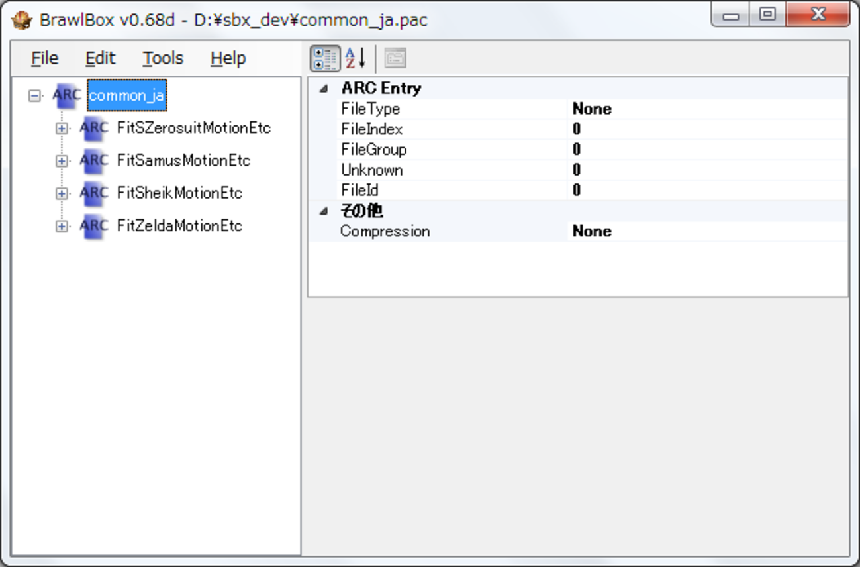This screenshot has height=567, width=860.
Task: Click the Categorized view toolbar icon
Action: [325, 58]
